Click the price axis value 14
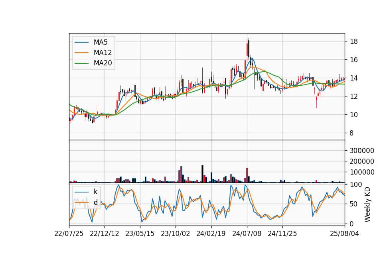383x275 pixels. (354, 78)
